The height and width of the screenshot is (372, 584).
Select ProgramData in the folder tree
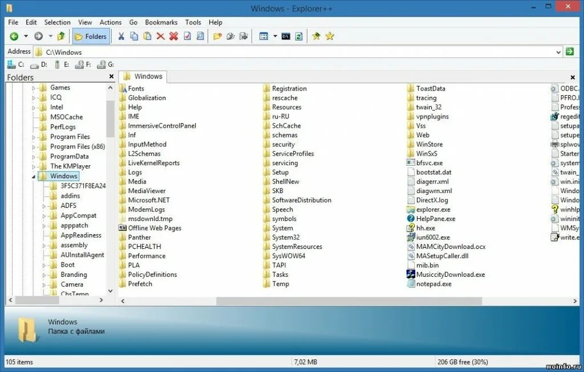click(69, 156)
